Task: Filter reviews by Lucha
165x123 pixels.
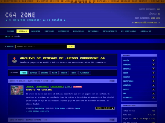Action: click(74, 73)
